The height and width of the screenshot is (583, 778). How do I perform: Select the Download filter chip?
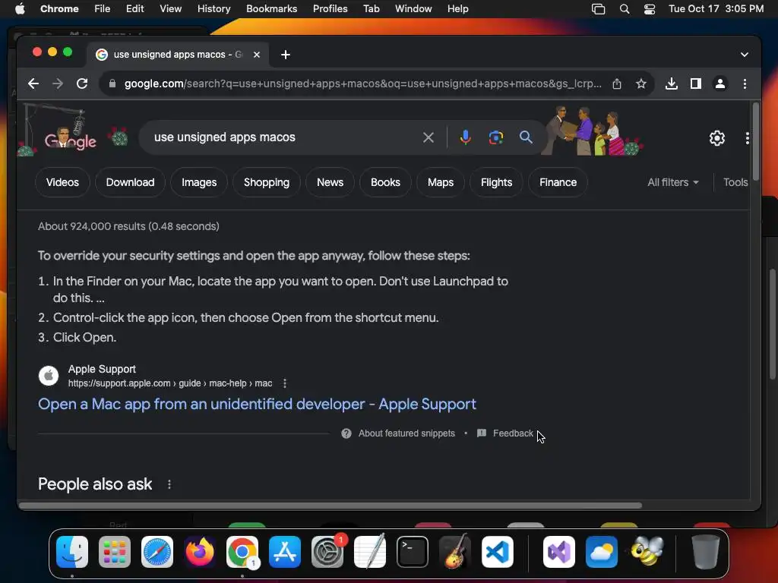point(130,182)
